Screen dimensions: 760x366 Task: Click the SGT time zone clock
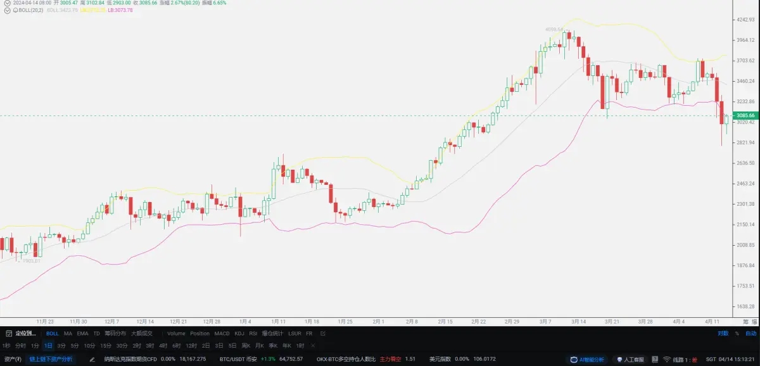[x=730, y=359]
